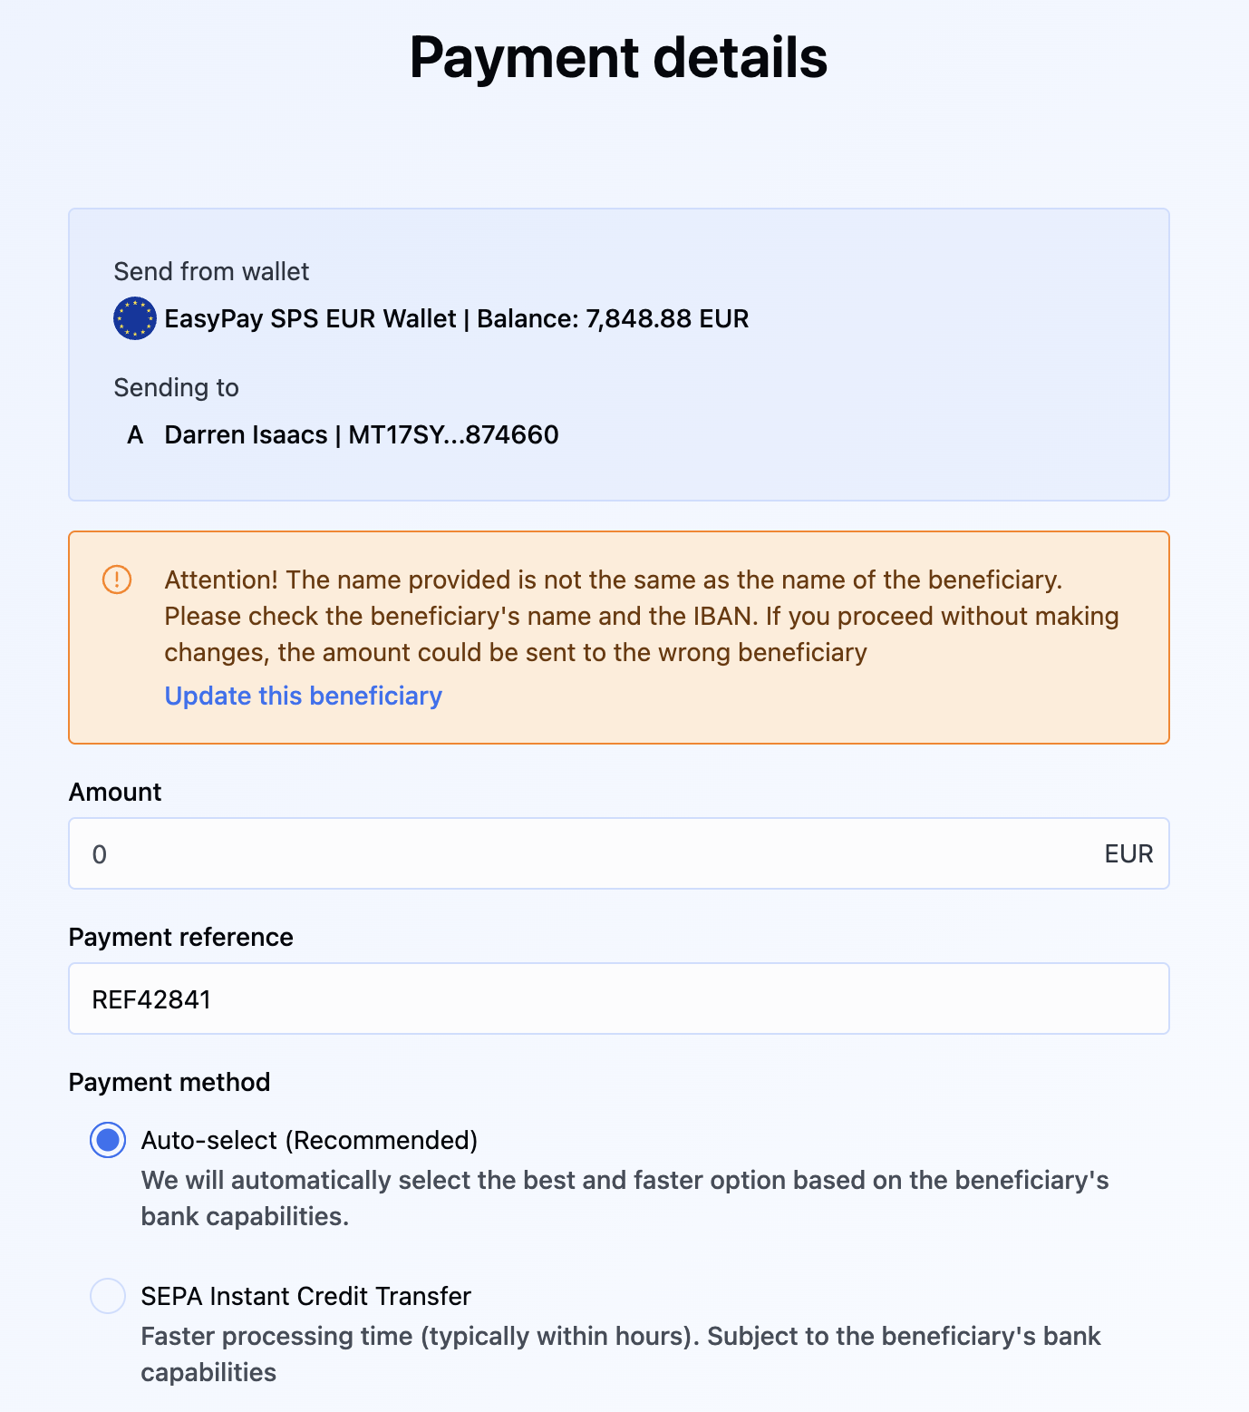Click the Payment method section label
The image size is (1249, 1412).
169,1082
